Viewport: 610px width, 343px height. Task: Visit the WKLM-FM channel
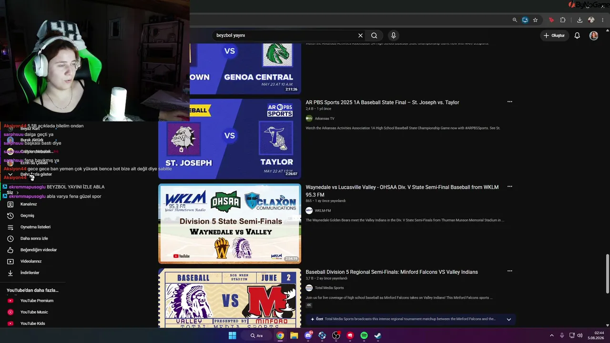323,211
